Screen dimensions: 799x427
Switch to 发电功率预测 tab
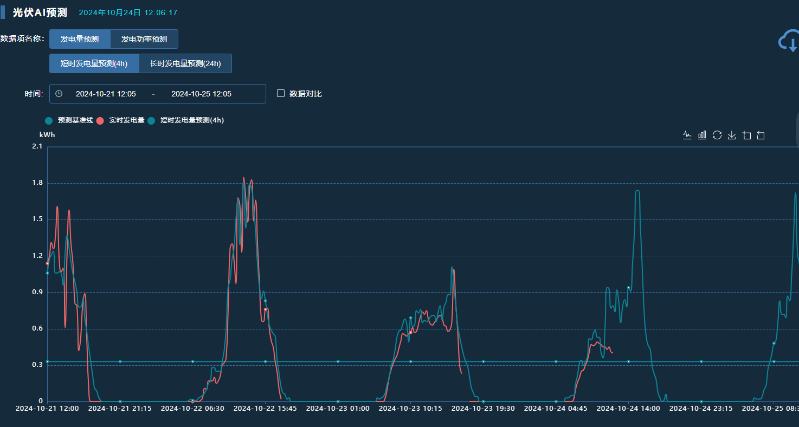click(144, 39)
